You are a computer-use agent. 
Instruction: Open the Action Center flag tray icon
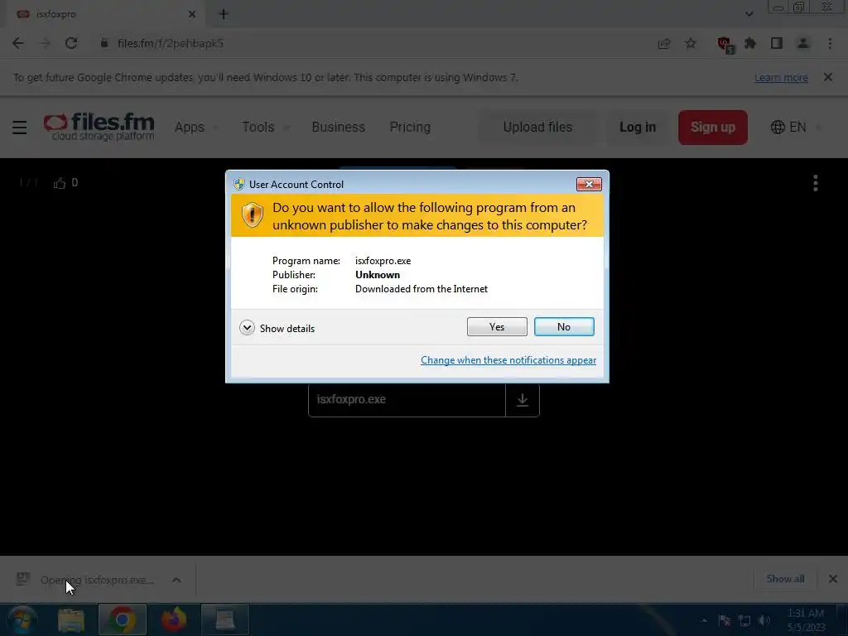(x=725, y=621)
